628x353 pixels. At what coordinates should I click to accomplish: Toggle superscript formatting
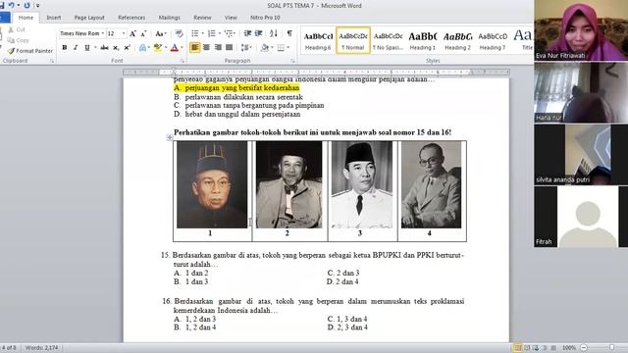pos(127,48)
